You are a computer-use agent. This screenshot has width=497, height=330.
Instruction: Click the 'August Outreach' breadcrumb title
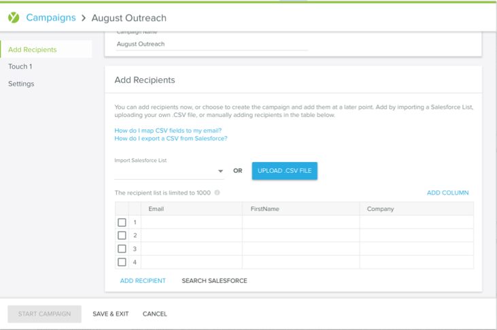(129, 18)
